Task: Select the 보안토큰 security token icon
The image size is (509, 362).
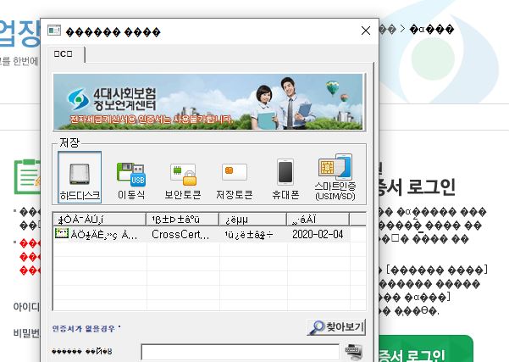Action: point(183,181)
